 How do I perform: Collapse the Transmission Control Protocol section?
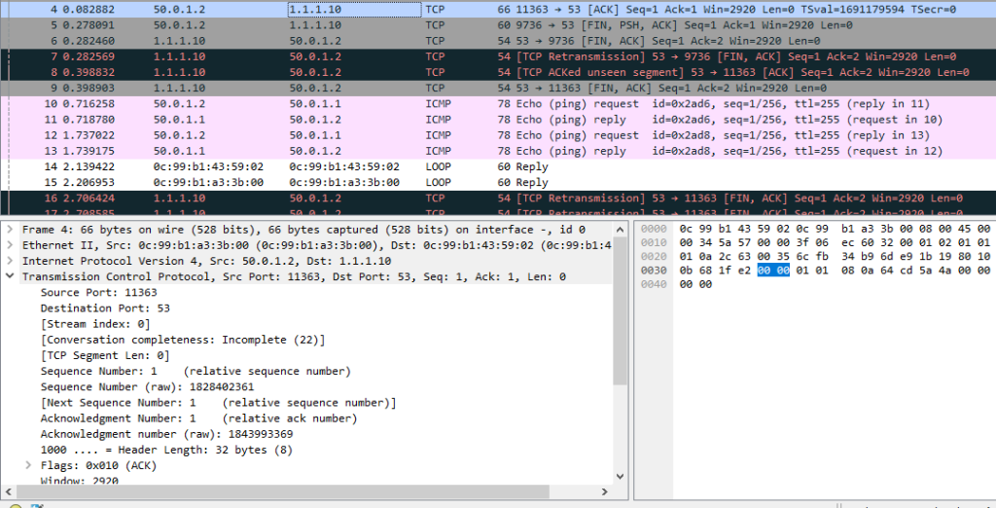pyautogui.click(x=10, y=276)
